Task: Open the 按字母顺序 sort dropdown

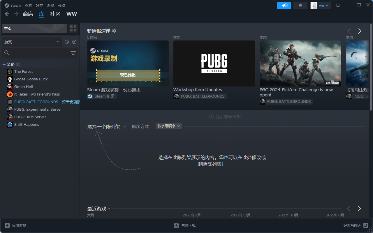Action: (169, 126)
